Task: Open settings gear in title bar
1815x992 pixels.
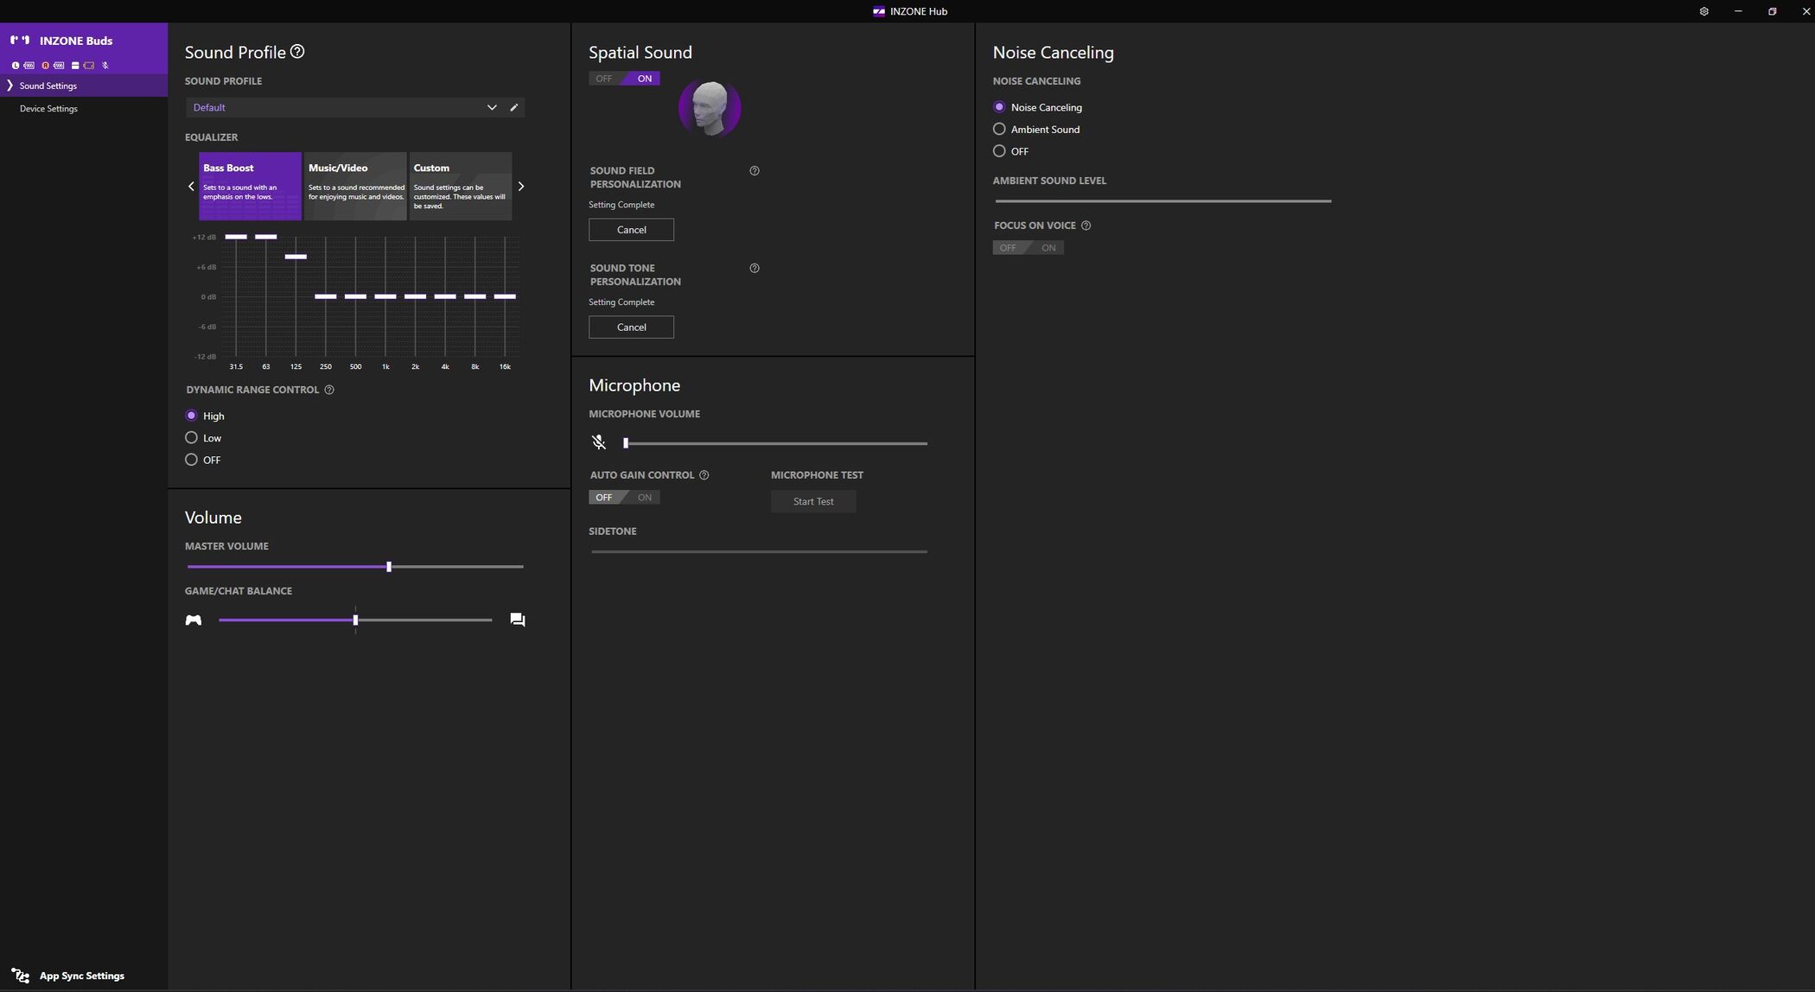Action: coord(1704,11)
